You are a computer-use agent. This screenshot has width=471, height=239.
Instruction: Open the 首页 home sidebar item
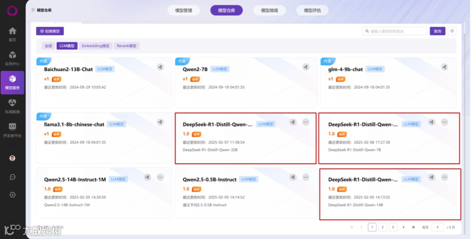coord(12,34)
